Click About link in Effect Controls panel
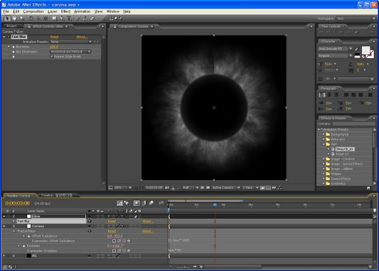Image resolution: width=379 pixels, height=271 pixels. tap(81, 37)
